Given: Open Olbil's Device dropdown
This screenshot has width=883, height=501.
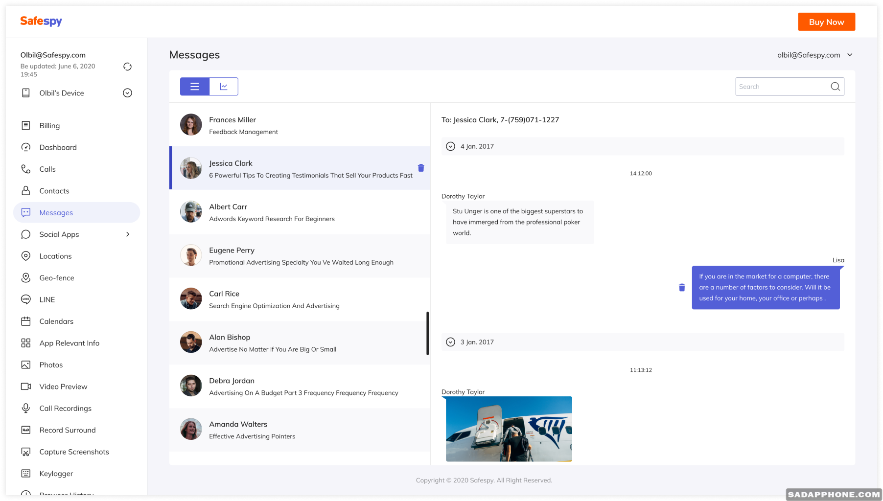Looking at the screenshot, I should (x=127, y=92).
